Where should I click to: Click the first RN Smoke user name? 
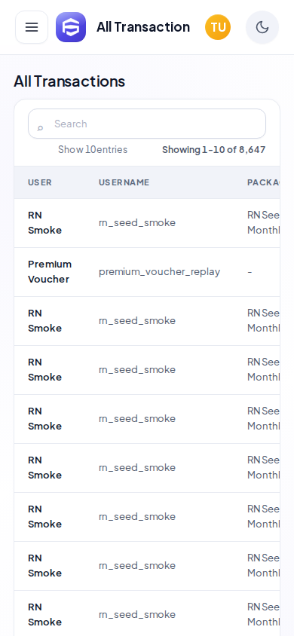[x=44, y=223]
